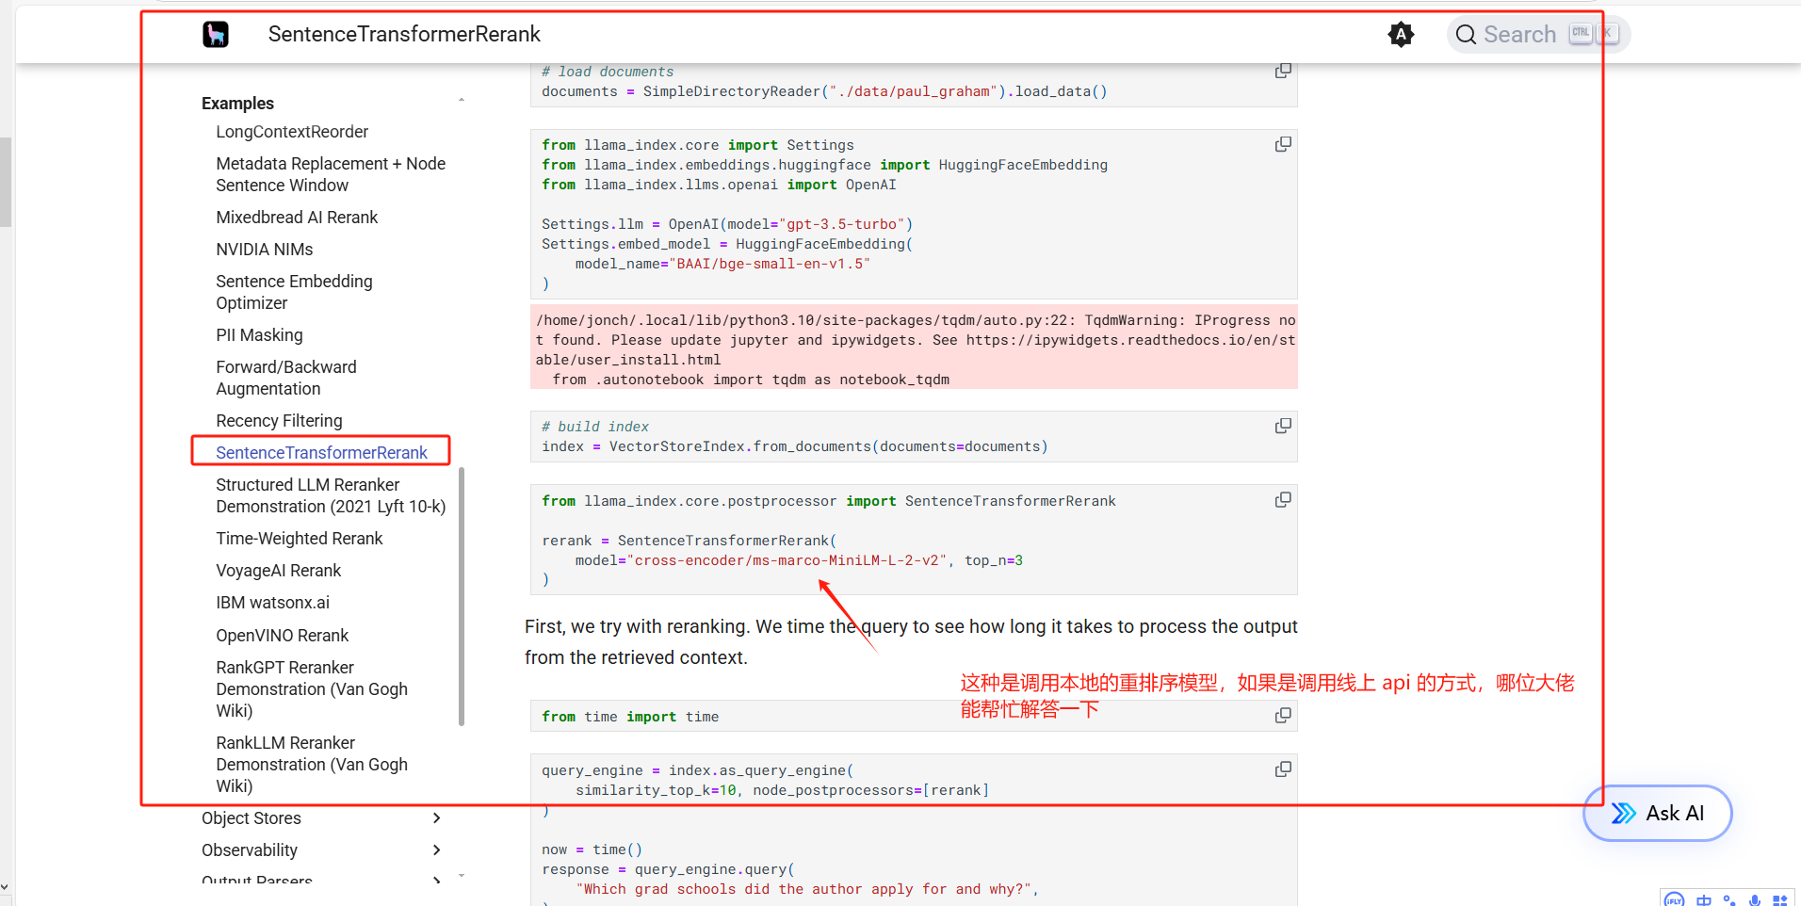Expand the Output Parsers section chevron

pyautogui.click(x=436, y=881)
